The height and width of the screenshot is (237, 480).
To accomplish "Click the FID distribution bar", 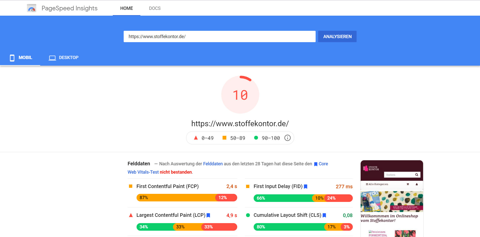I will click(303, 198).
